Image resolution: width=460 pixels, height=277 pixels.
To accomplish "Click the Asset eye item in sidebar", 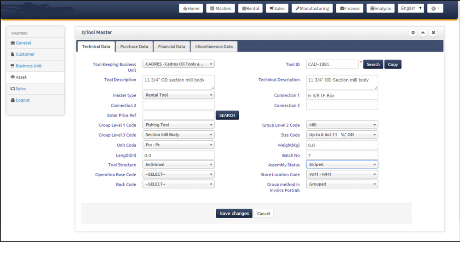I will pos(21,77).
